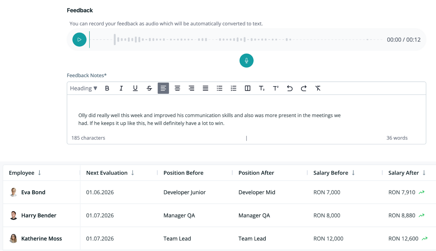Center align the text
The image size is (436, 251).
pos(177,88)
